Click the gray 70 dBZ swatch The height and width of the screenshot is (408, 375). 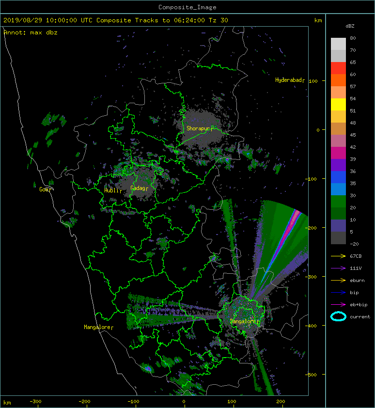click(338, 56)
